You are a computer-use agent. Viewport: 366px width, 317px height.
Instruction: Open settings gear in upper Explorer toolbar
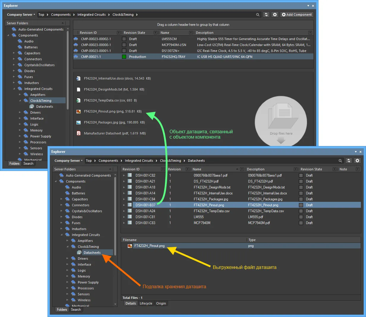[275, 15]
